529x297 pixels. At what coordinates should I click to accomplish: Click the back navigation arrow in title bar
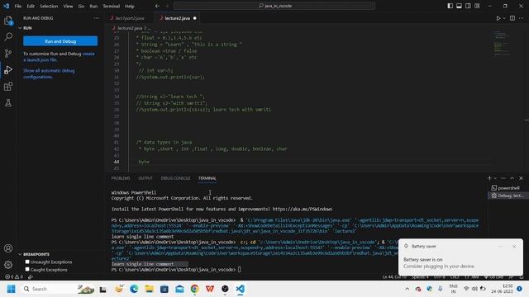[158, 6]
